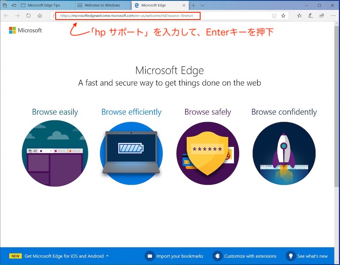Click the extensions puzzle piece icon

tap(217, 256)
